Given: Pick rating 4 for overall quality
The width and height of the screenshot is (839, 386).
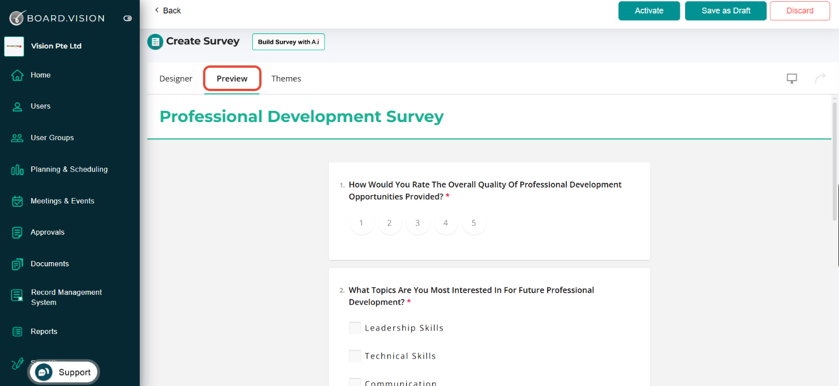Looking at the screenshot, I should click(x=446, y=223).
